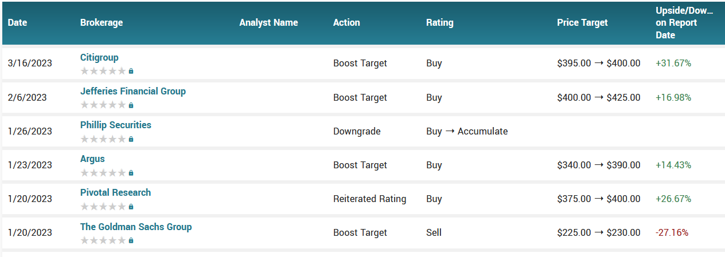Sort by the Rating column header
The height and width of the screenshot is (257, 725).
pyautogui.click(x=440, y=23)
